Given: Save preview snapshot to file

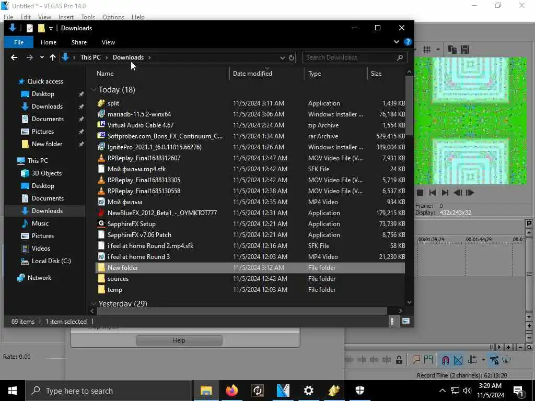Looking at the screenshot, I should click(x=464, y=50).
